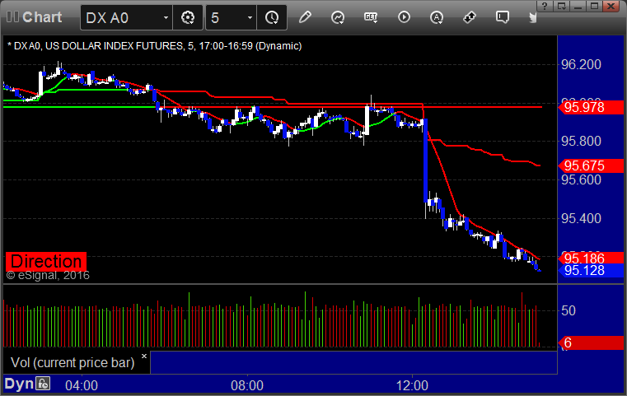This screenshot has height=396, width=627.
Task: Click the chart title DX A0, US DOLLAR INDEX FUTURES
Action: coord(154,46)
